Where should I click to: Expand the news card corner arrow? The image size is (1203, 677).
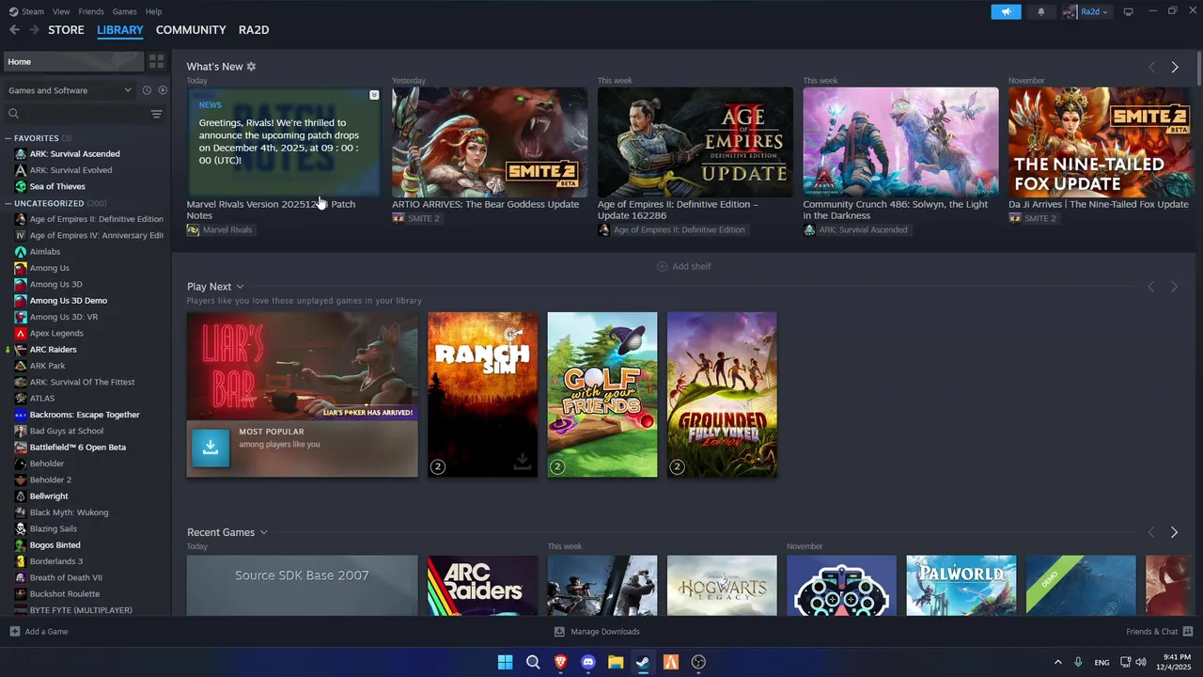374,95
